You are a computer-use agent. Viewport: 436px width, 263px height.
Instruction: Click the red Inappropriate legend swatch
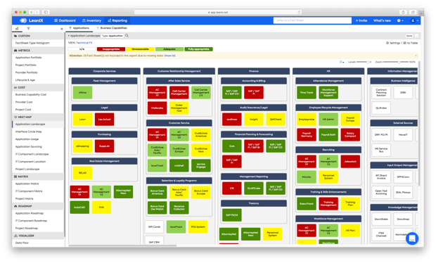(x=111, y=49)
